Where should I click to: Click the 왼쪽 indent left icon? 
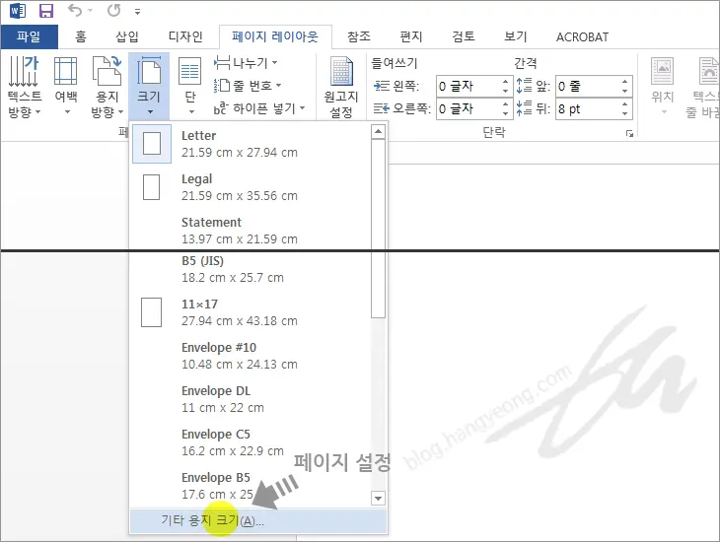(x=382, y=86)
